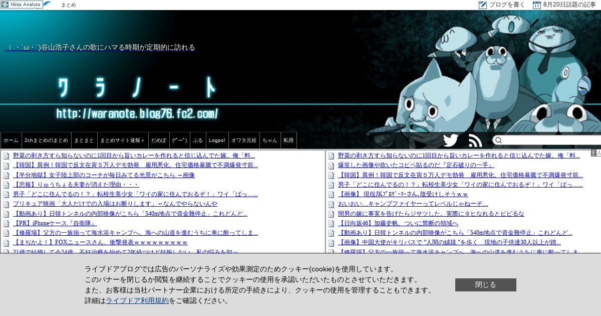Open the まとめサイト速報＋ menu tab
The width and height of the screenshot is (601, 316).
[x=123, y=140]
